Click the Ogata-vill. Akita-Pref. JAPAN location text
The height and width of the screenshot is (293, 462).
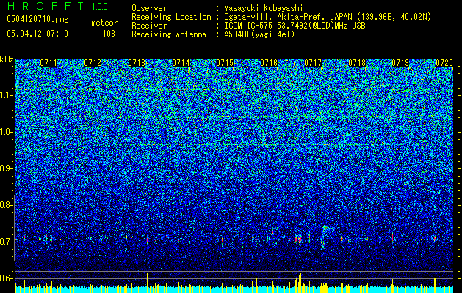click(328, 17)
